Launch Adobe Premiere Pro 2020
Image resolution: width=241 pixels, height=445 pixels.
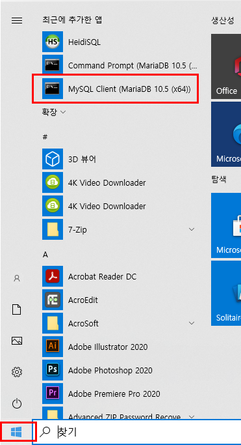point(120,394)
